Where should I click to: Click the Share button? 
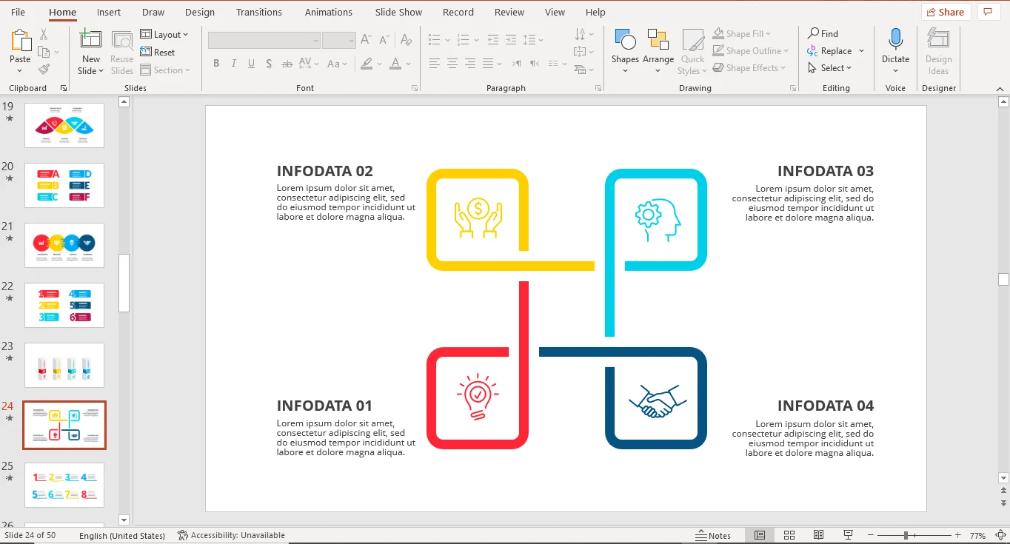click(946, 12)
